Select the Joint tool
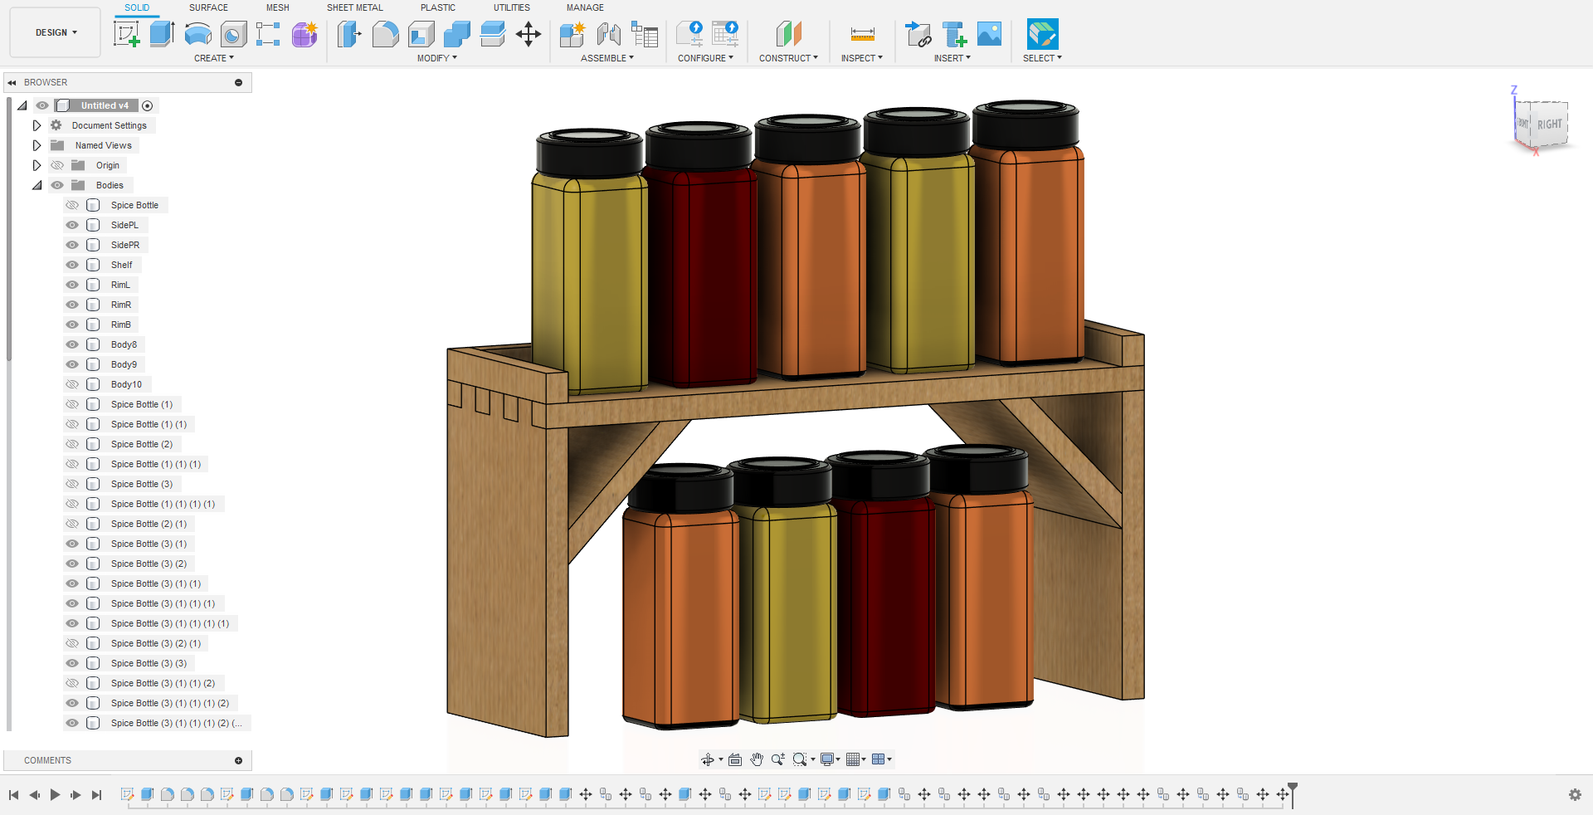Screen dimensions: 1593x815 point(609,34)
